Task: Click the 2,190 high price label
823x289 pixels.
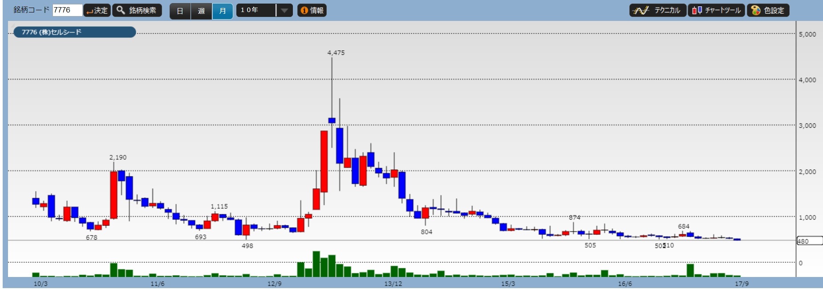Action: [x=118, y=157]
